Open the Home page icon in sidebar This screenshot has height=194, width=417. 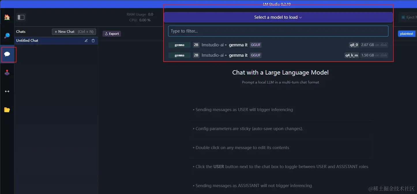coord(7,17)
